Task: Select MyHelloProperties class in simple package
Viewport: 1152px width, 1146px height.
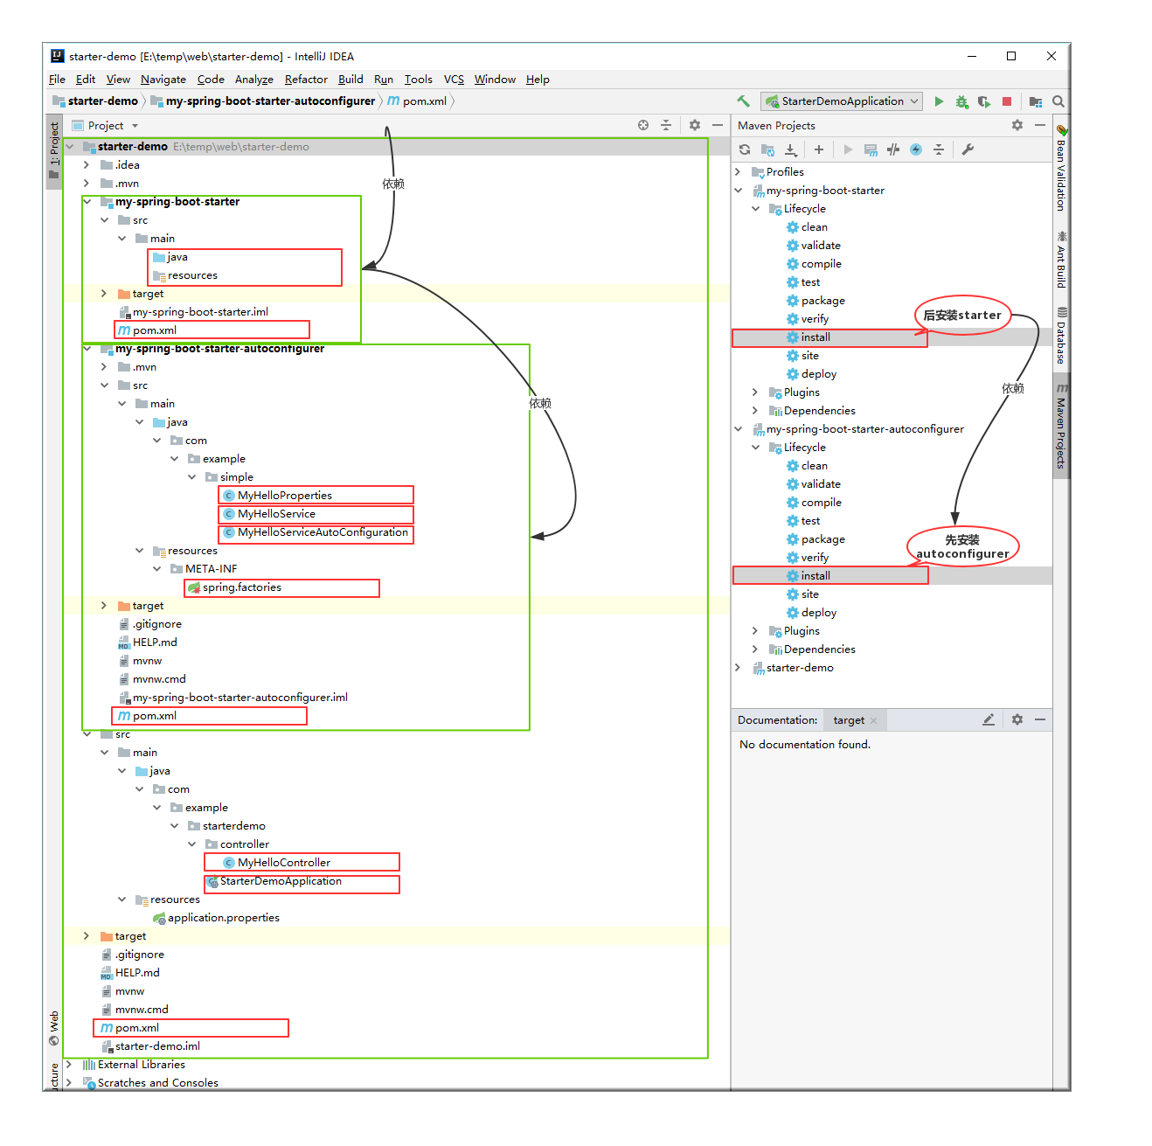Action: tap(277, 496)
